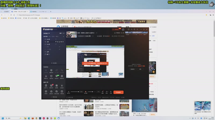The height and width of the screenshot is (120, 215).
Task: Click the orange button in app title bar
Action: coord(116,29)
